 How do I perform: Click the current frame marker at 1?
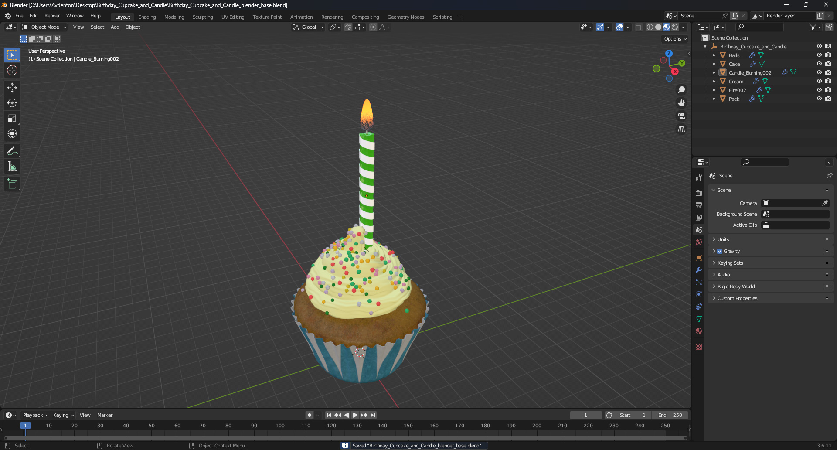(25, 426)
